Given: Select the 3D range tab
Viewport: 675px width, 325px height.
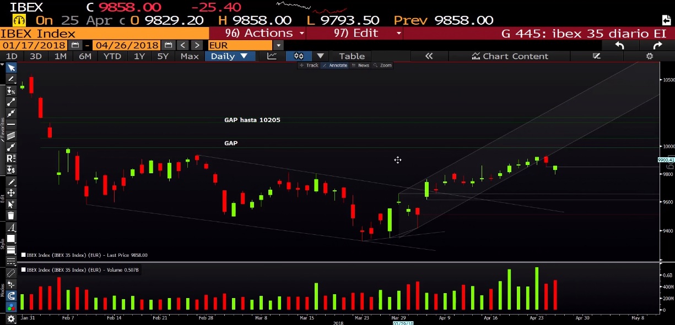Looking at the screenshot, I should click(x=36, y=56).
